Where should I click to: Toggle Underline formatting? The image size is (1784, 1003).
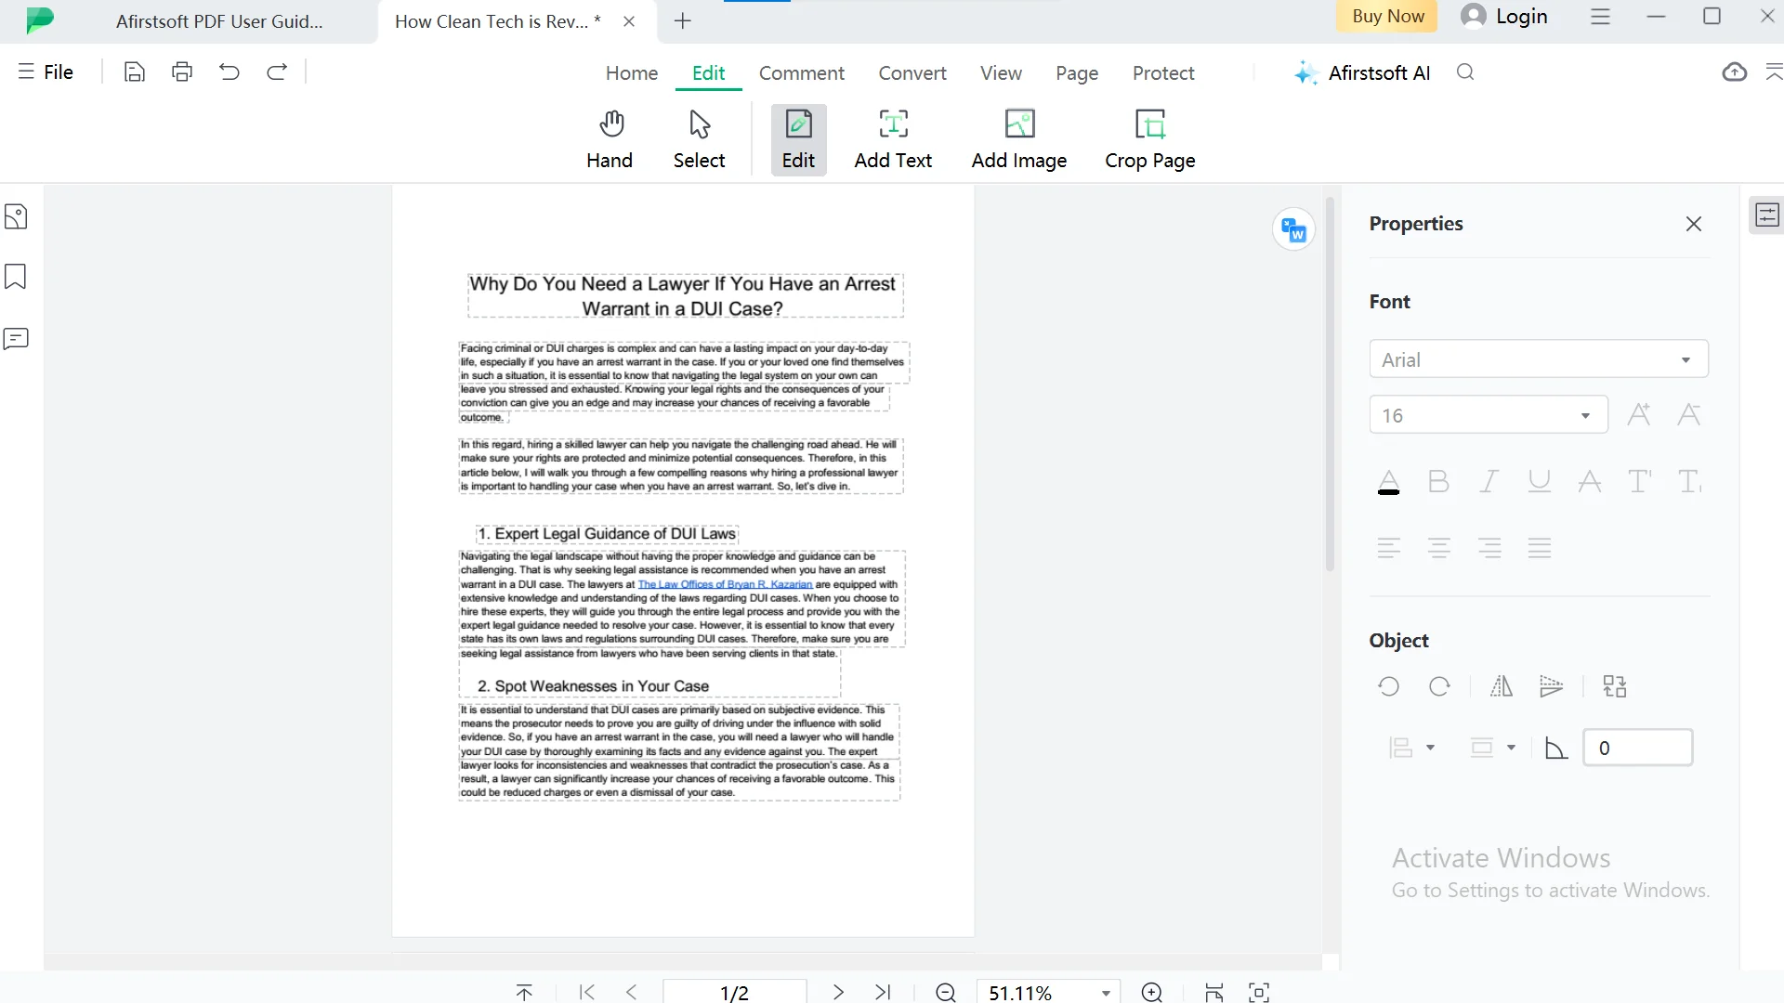pyautogui.click(x=1540, y=481)
